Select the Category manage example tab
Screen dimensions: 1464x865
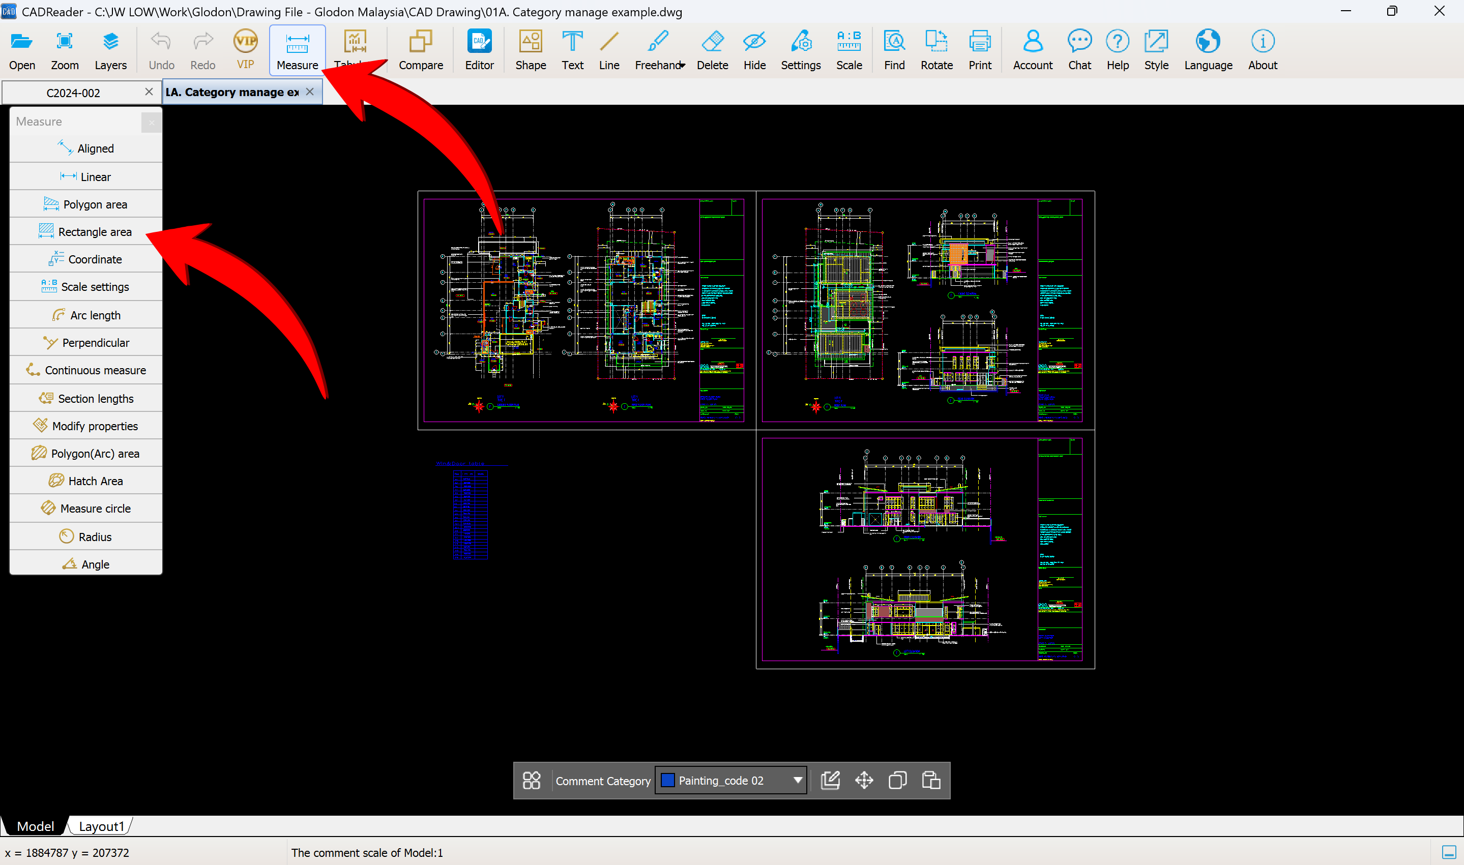(x=232, y=92)
